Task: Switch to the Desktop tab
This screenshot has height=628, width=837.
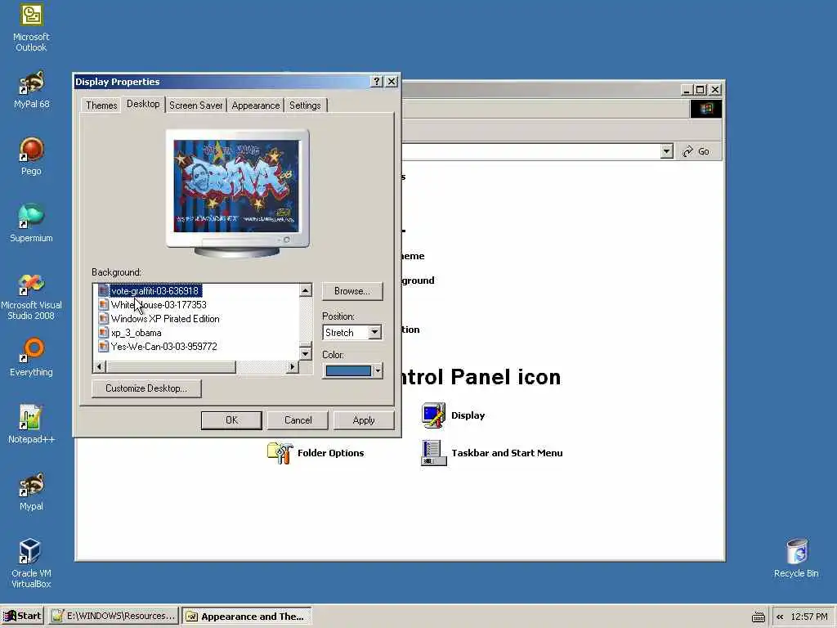Action: click(x=143, y=104)
